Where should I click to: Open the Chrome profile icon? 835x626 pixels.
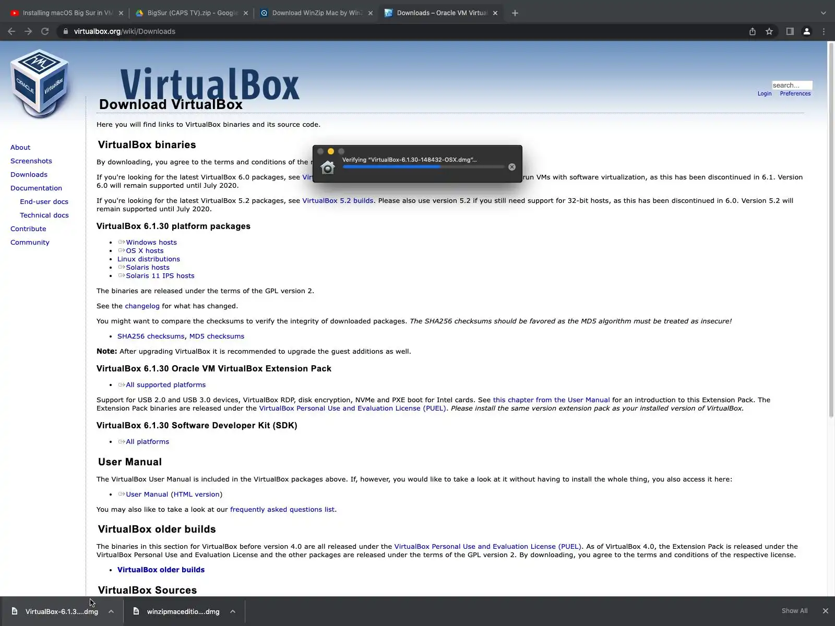(x=807, y=31)
